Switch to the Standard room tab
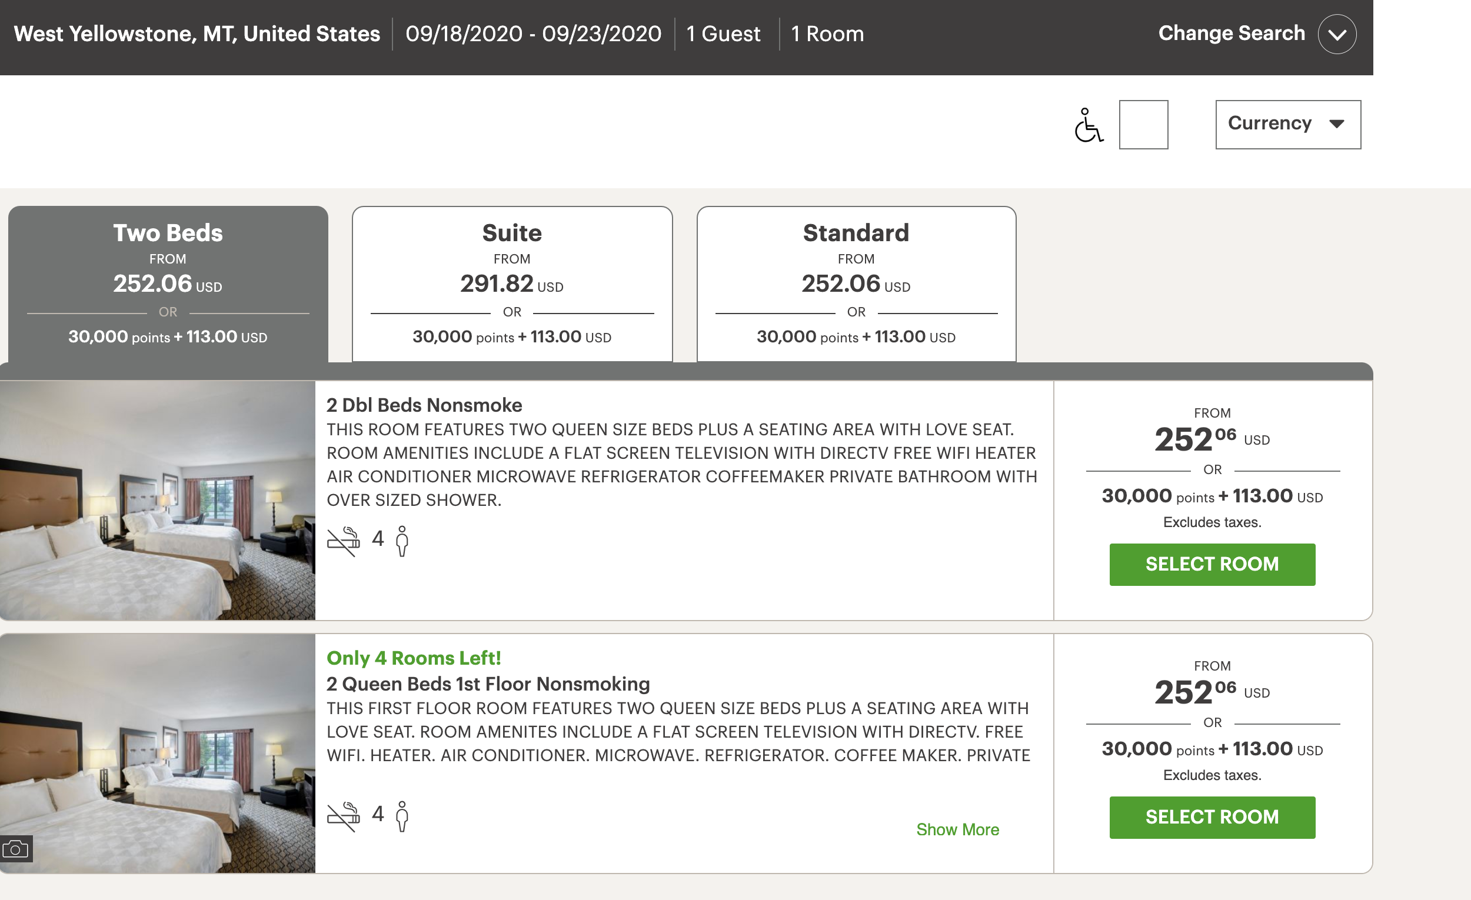Viewport: 1471px width, 900px height. tap(856, 284)
